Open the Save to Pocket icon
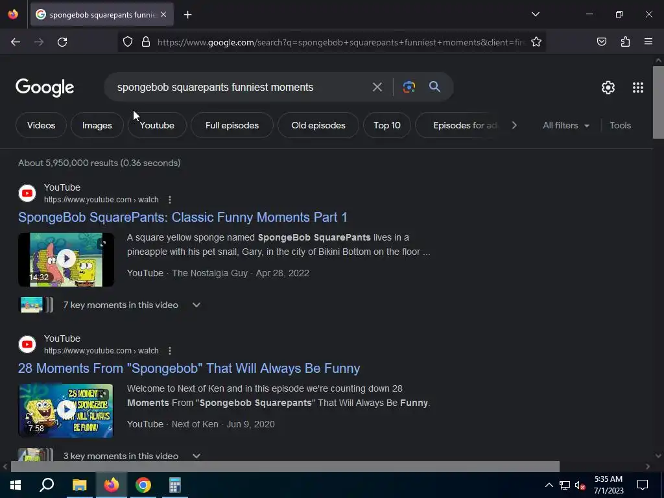This screenshot has width=664, height=498. pos(602,42)
